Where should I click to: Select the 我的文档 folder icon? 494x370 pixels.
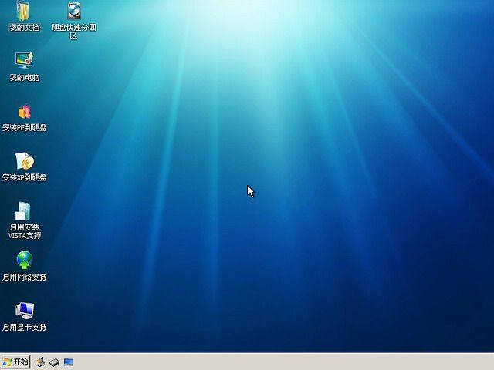pos(24,12)
